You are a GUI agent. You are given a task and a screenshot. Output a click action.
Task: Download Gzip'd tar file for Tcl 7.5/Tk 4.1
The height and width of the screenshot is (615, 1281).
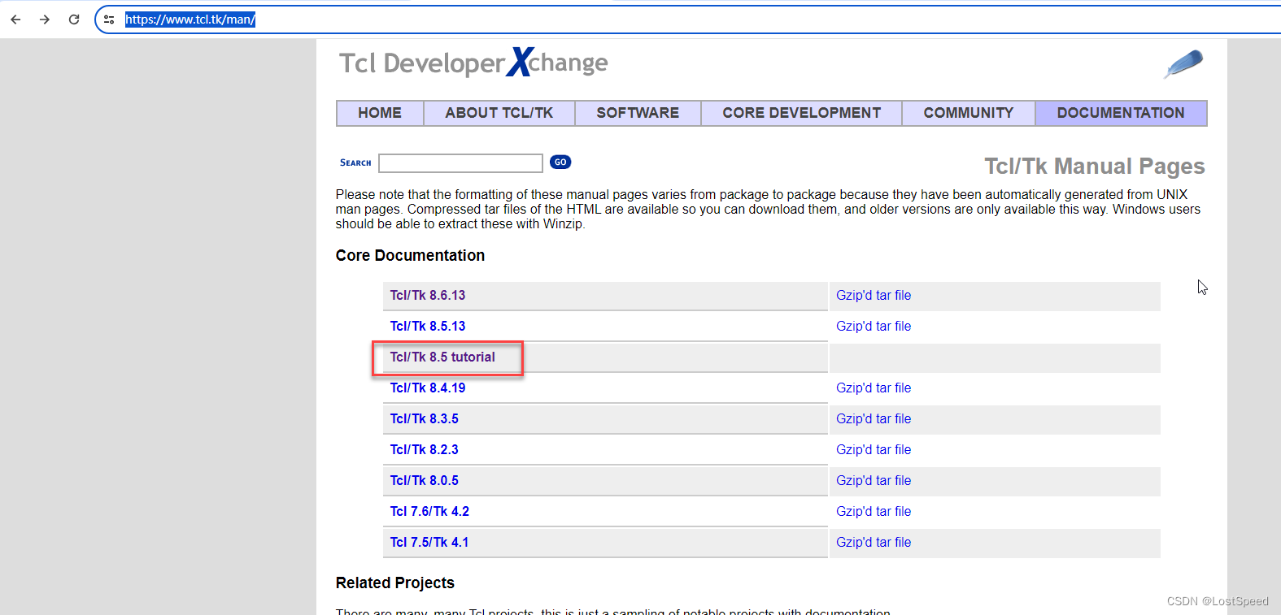(x=874, y=543)
